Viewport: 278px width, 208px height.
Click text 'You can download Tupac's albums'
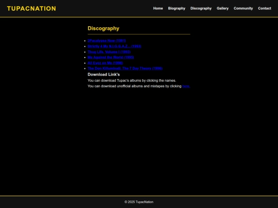114,81
